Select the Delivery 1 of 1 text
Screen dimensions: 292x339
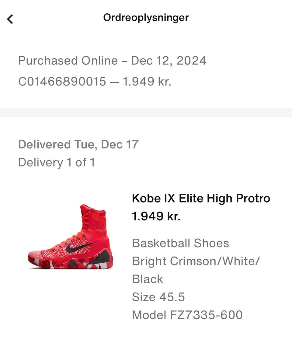pyautogui.click(x=57, y=162)
